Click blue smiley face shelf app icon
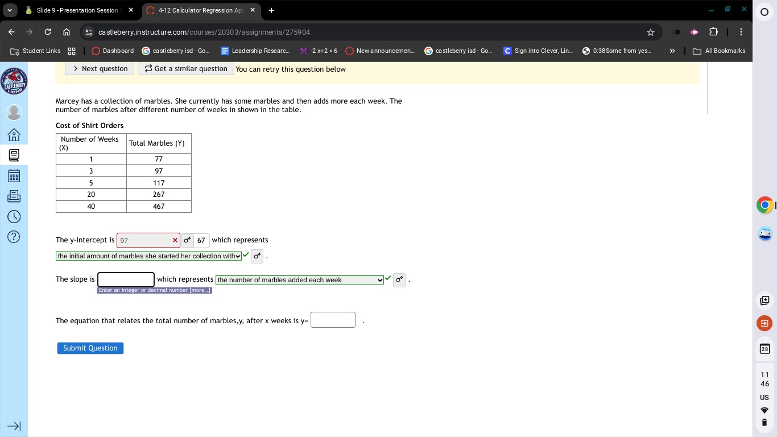777x437 pixels. [764, 233]
